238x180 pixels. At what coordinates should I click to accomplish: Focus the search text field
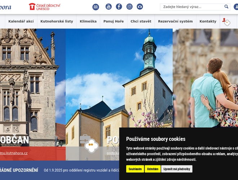(191, 7)
